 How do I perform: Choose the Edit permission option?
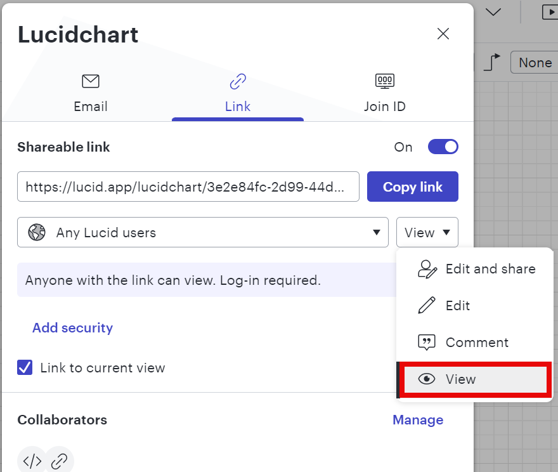[x=475, y=305]
